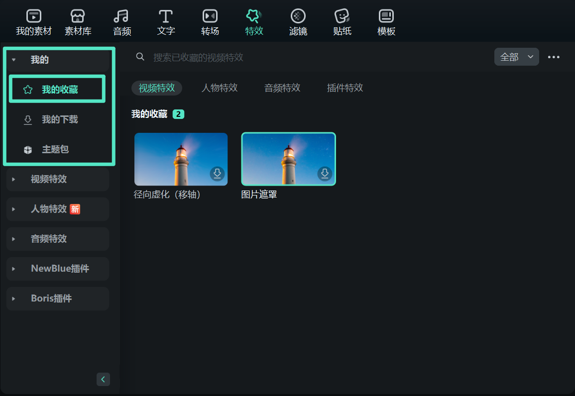Expand the NewBlue插件 category
This screenshot has height=396, width=575.
(14, 269)
